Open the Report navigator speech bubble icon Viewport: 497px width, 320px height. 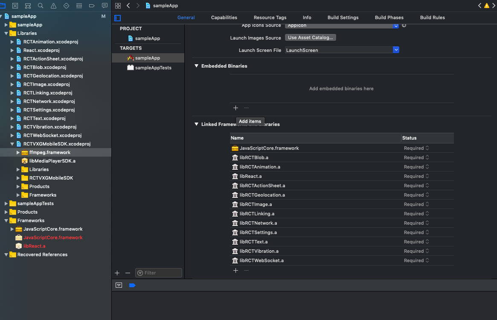click(x=105, y=6)
